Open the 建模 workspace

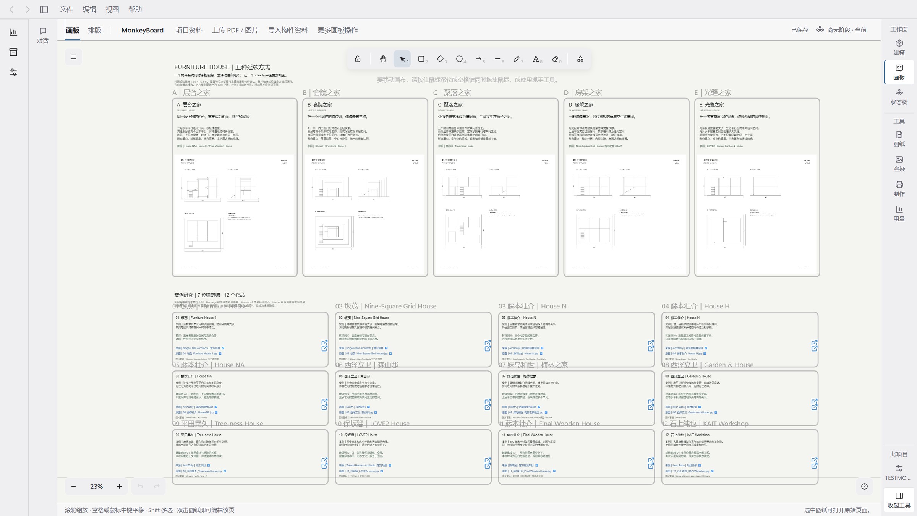coord(899,47)
